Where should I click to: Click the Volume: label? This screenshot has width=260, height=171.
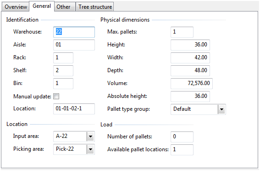pyautogui.click(x=117, y=83)
